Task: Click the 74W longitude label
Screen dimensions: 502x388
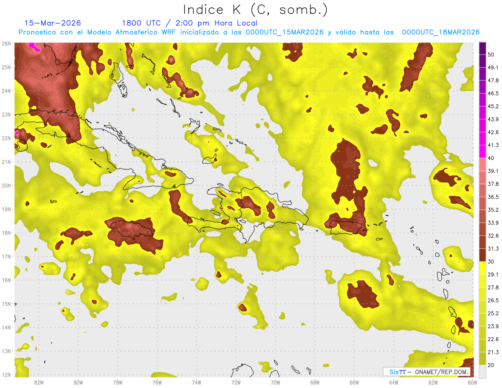Action: (196, 382)
